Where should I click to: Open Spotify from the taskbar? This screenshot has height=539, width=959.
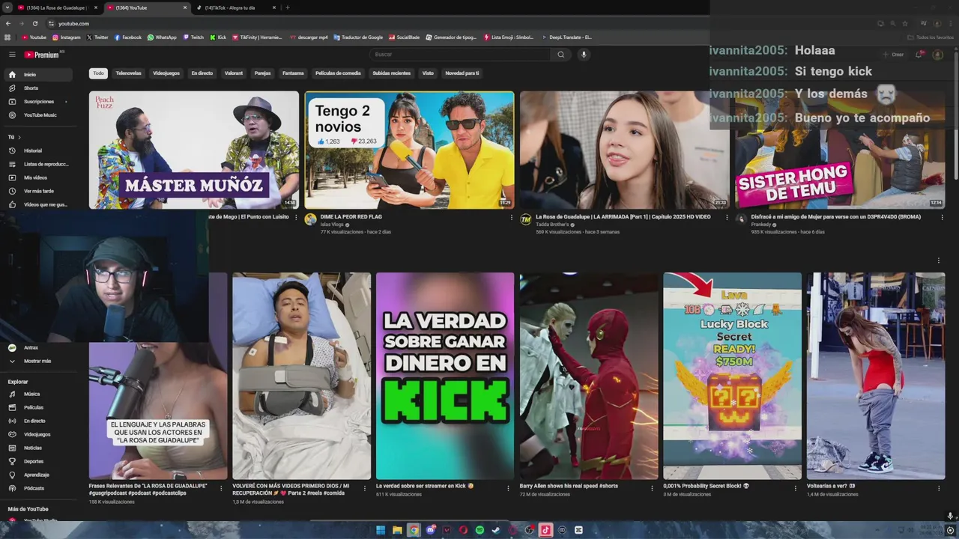pos(479,530)
